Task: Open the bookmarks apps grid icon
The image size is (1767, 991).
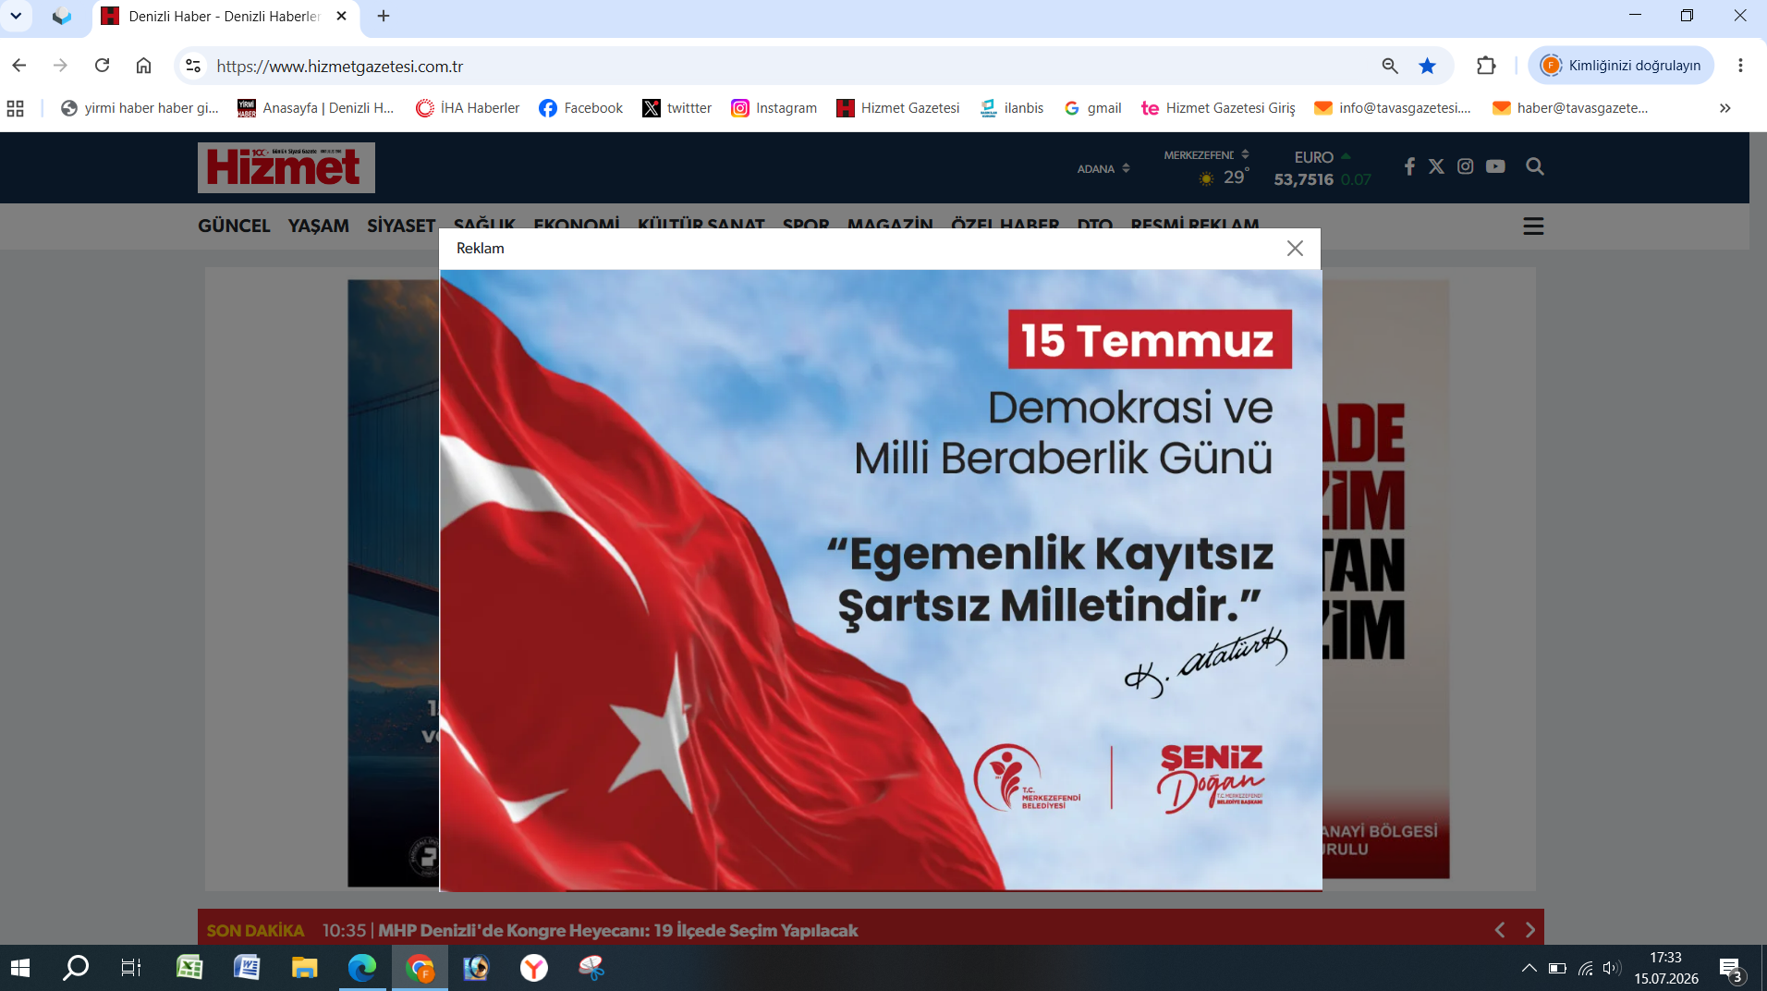Action: coord(16,108)
